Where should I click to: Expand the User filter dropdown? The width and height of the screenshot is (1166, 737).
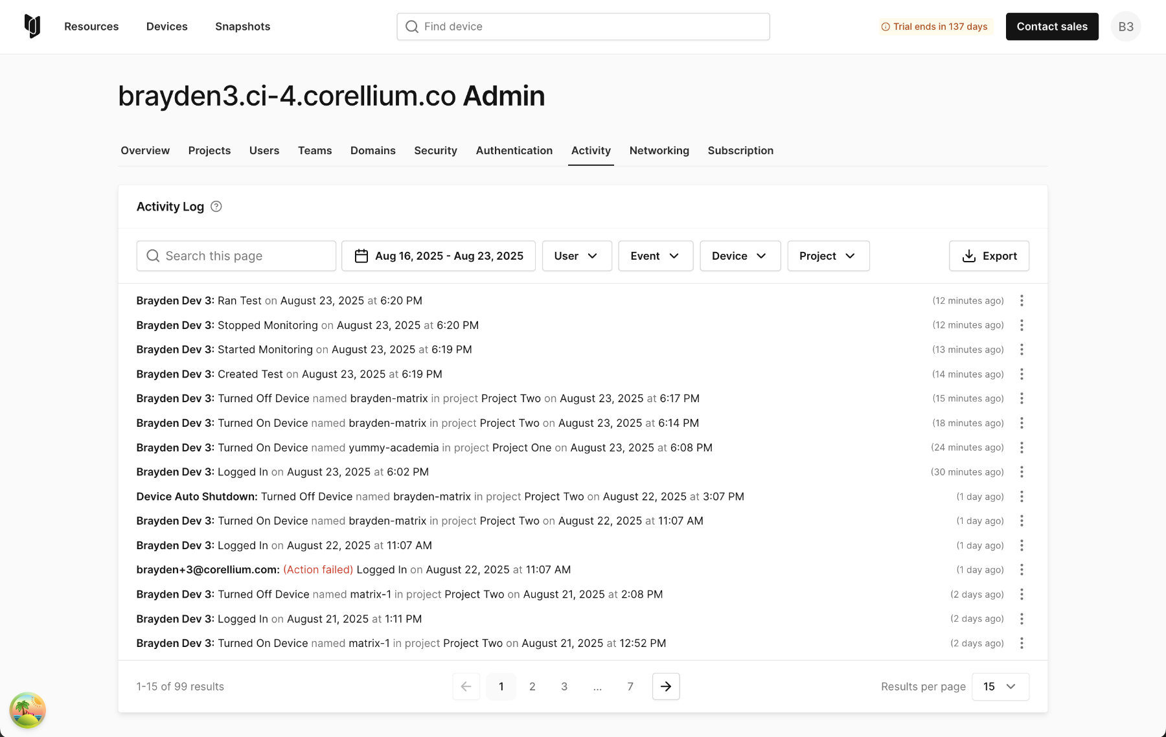(577, 256)
